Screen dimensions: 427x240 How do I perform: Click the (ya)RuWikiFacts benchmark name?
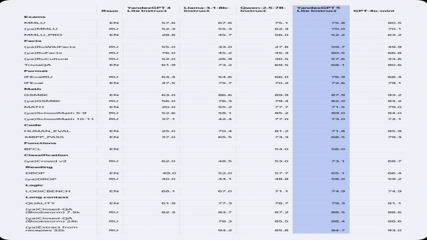pyautogui.click(x=50, y=47)
